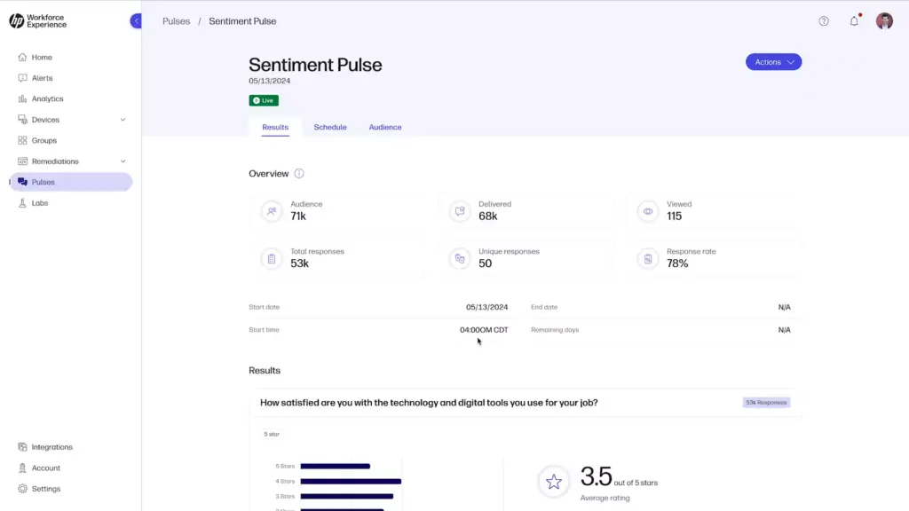Switch to the Schedule tab
909x511 pixels.
coord(330,128)
